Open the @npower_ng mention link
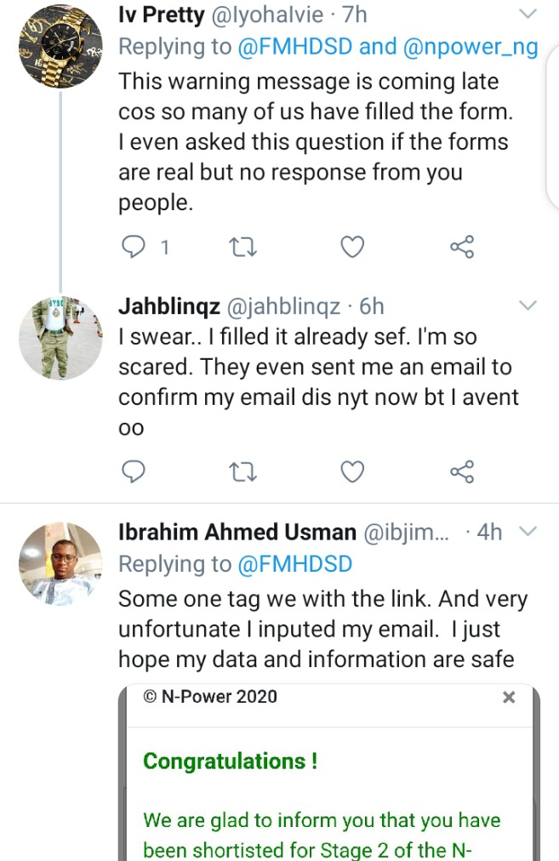The height and width of the screenshot is (861, 559). (471, 48)
